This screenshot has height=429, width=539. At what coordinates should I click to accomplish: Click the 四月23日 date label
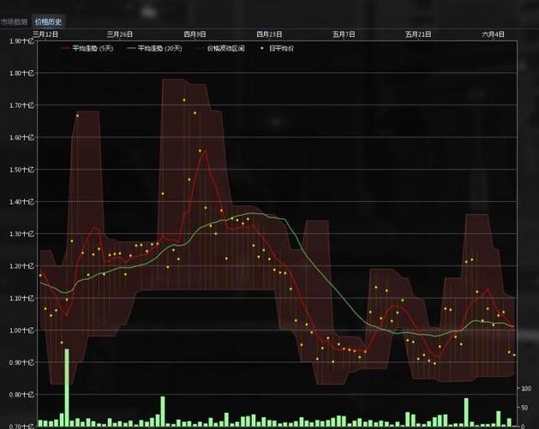[x=270, y=33]
